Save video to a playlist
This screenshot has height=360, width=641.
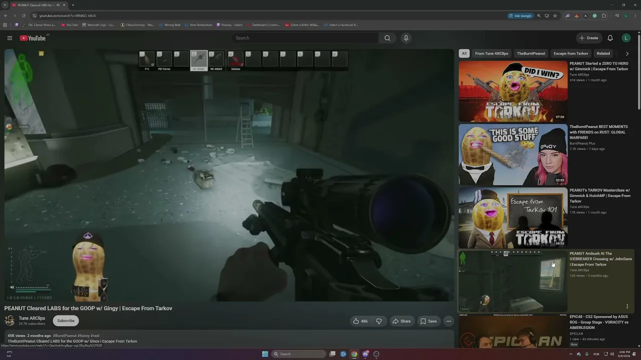[x=429, y=321]
